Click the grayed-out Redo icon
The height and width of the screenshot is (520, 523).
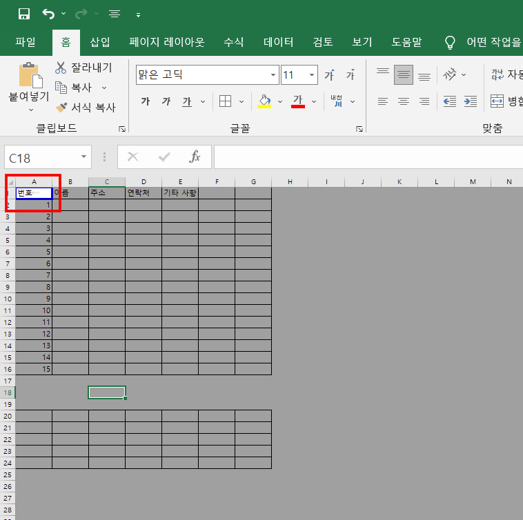(x=81, y=14)
